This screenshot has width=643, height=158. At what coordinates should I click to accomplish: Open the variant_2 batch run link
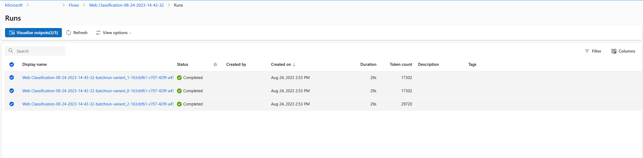point(98,104)
